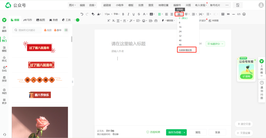This screenshot has height=138, width=266.
Task: Open 更多 in the sidebar
Action: 4,101
